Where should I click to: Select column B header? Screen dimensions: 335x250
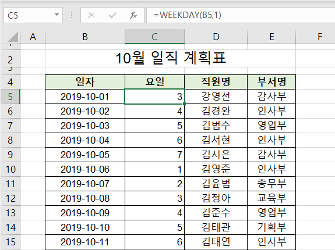point(85,37)
